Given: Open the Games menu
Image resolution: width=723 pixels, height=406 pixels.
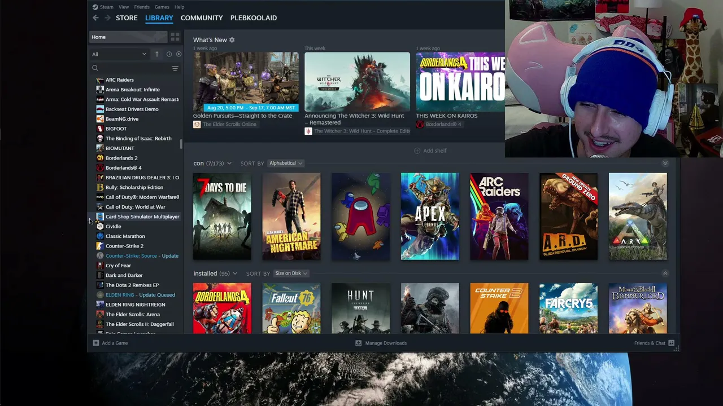Looking at the screenshot, I should 162,7.
